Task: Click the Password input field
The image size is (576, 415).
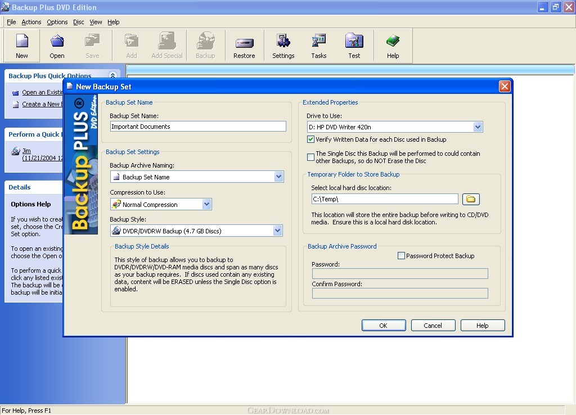Action: tap(400, 274)
